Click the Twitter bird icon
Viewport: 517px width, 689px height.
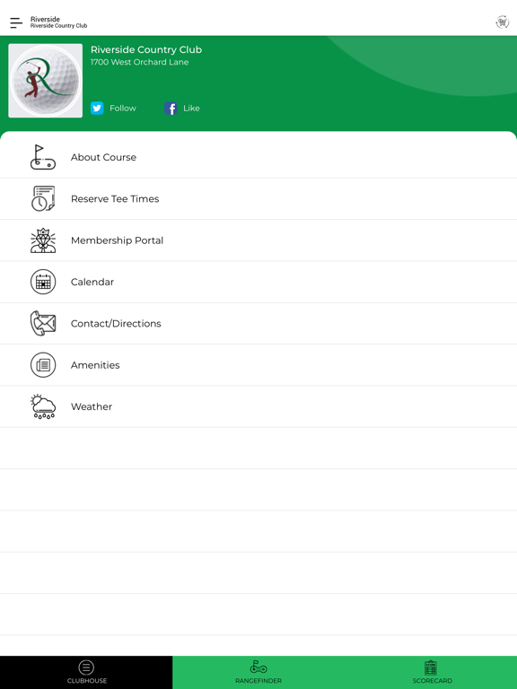pos(97,108)
